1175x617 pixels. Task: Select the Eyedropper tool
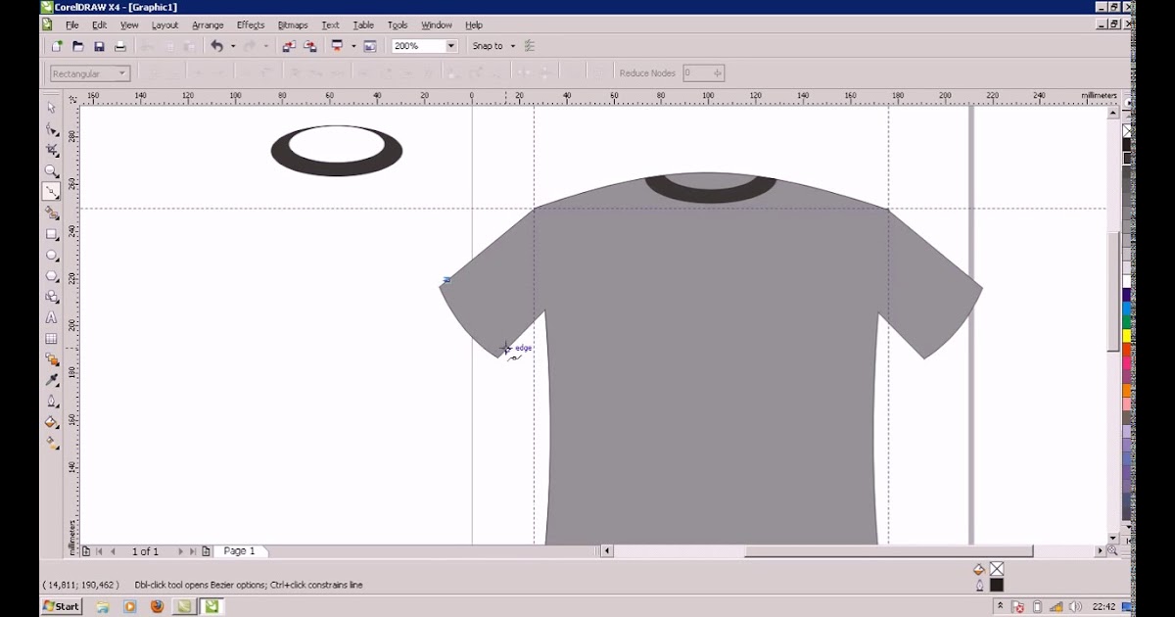pyautogui.click(x=52, y=380)
